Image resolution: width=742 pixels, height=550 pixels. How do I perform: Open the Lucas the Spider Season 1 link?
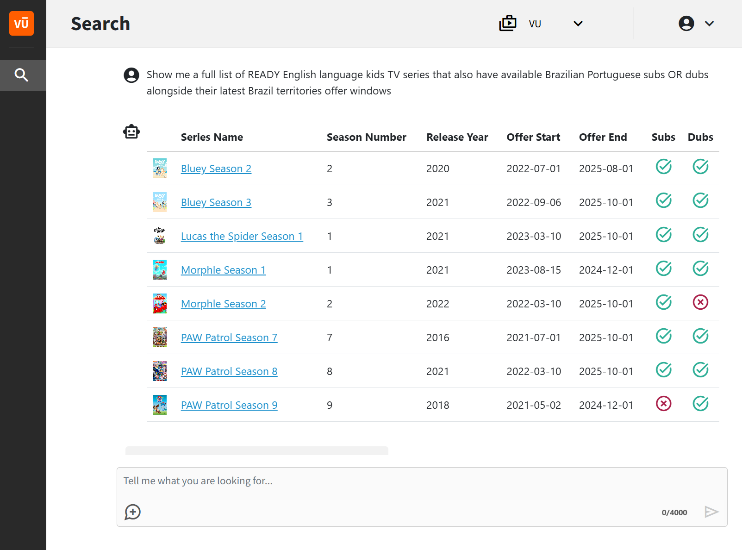pyautogui.click(x=242, y=236)
